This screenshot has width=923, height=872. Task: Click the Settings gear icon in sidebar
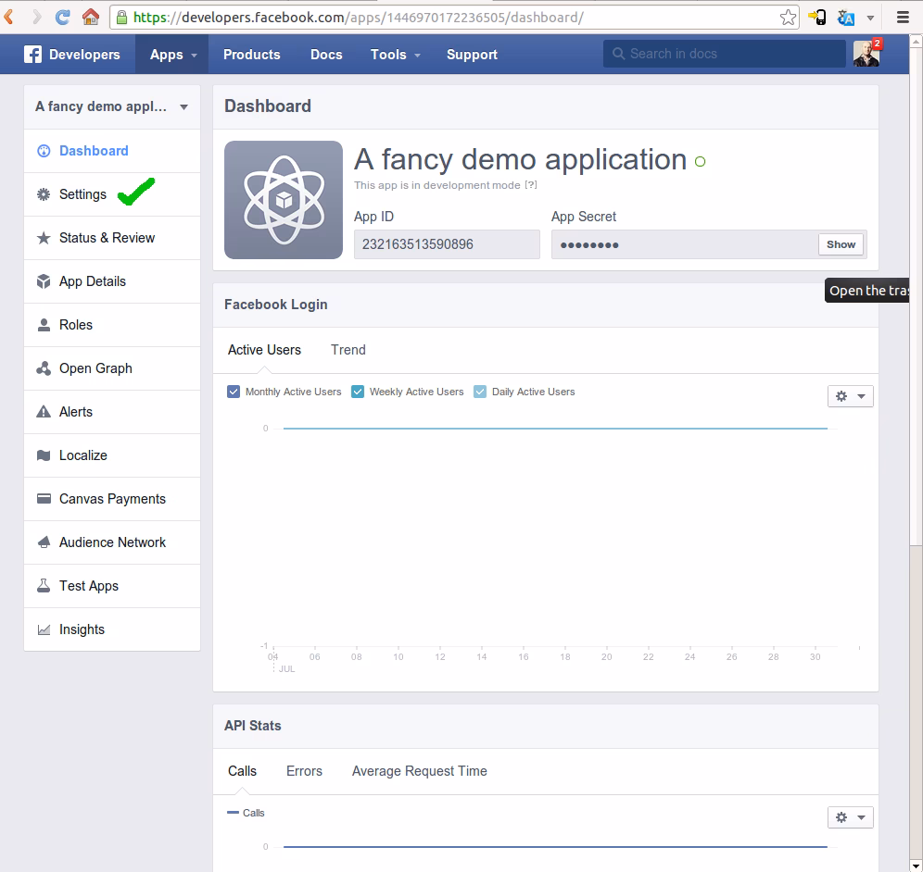coord(44,194)
